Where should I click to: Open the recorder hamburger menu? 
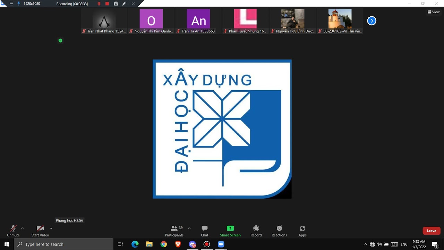pyautogui.click(x=11, y=3)
